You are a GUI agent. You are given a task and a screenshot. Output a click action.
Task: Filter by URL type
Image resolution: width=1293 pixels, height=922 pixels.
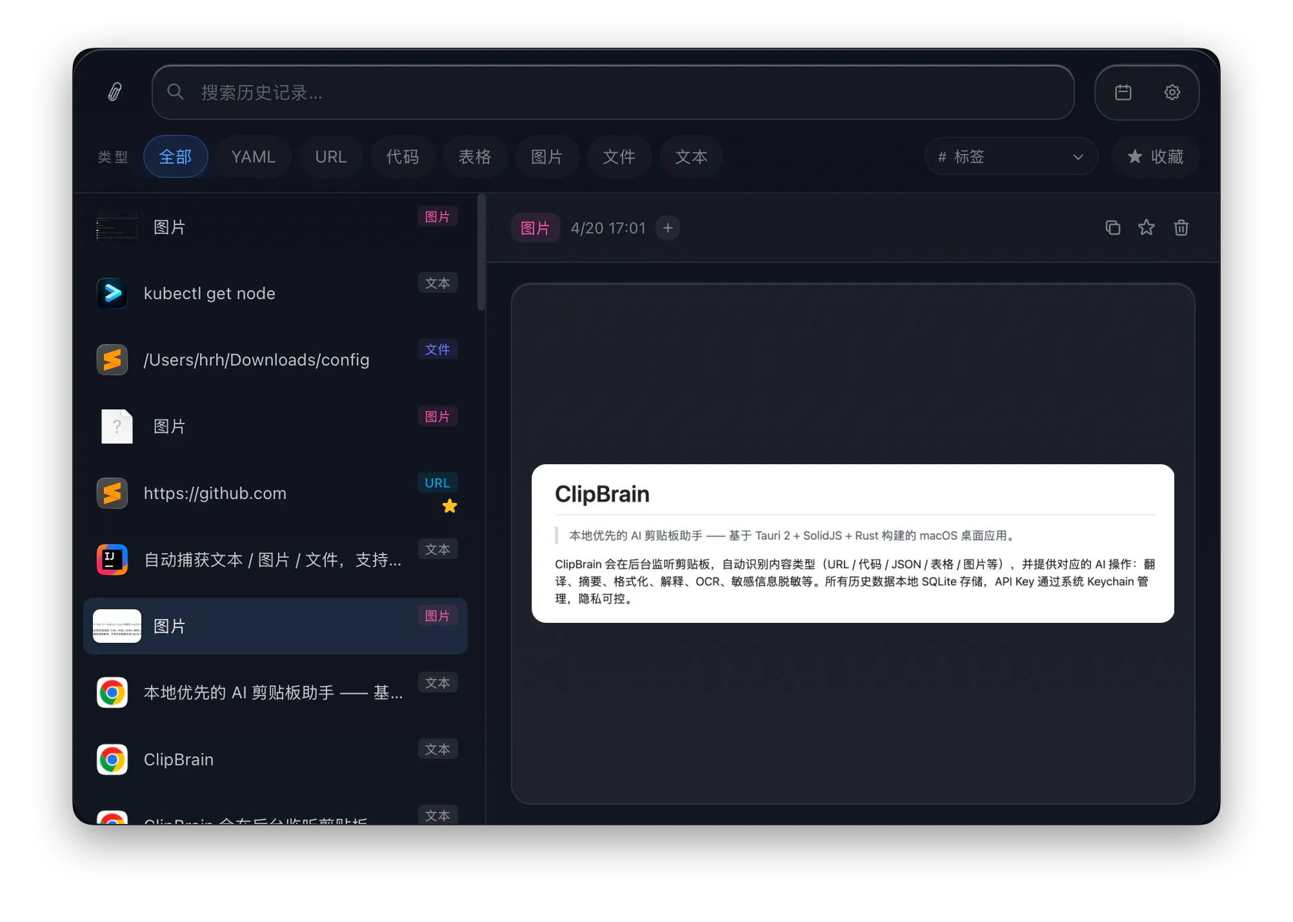331,157
